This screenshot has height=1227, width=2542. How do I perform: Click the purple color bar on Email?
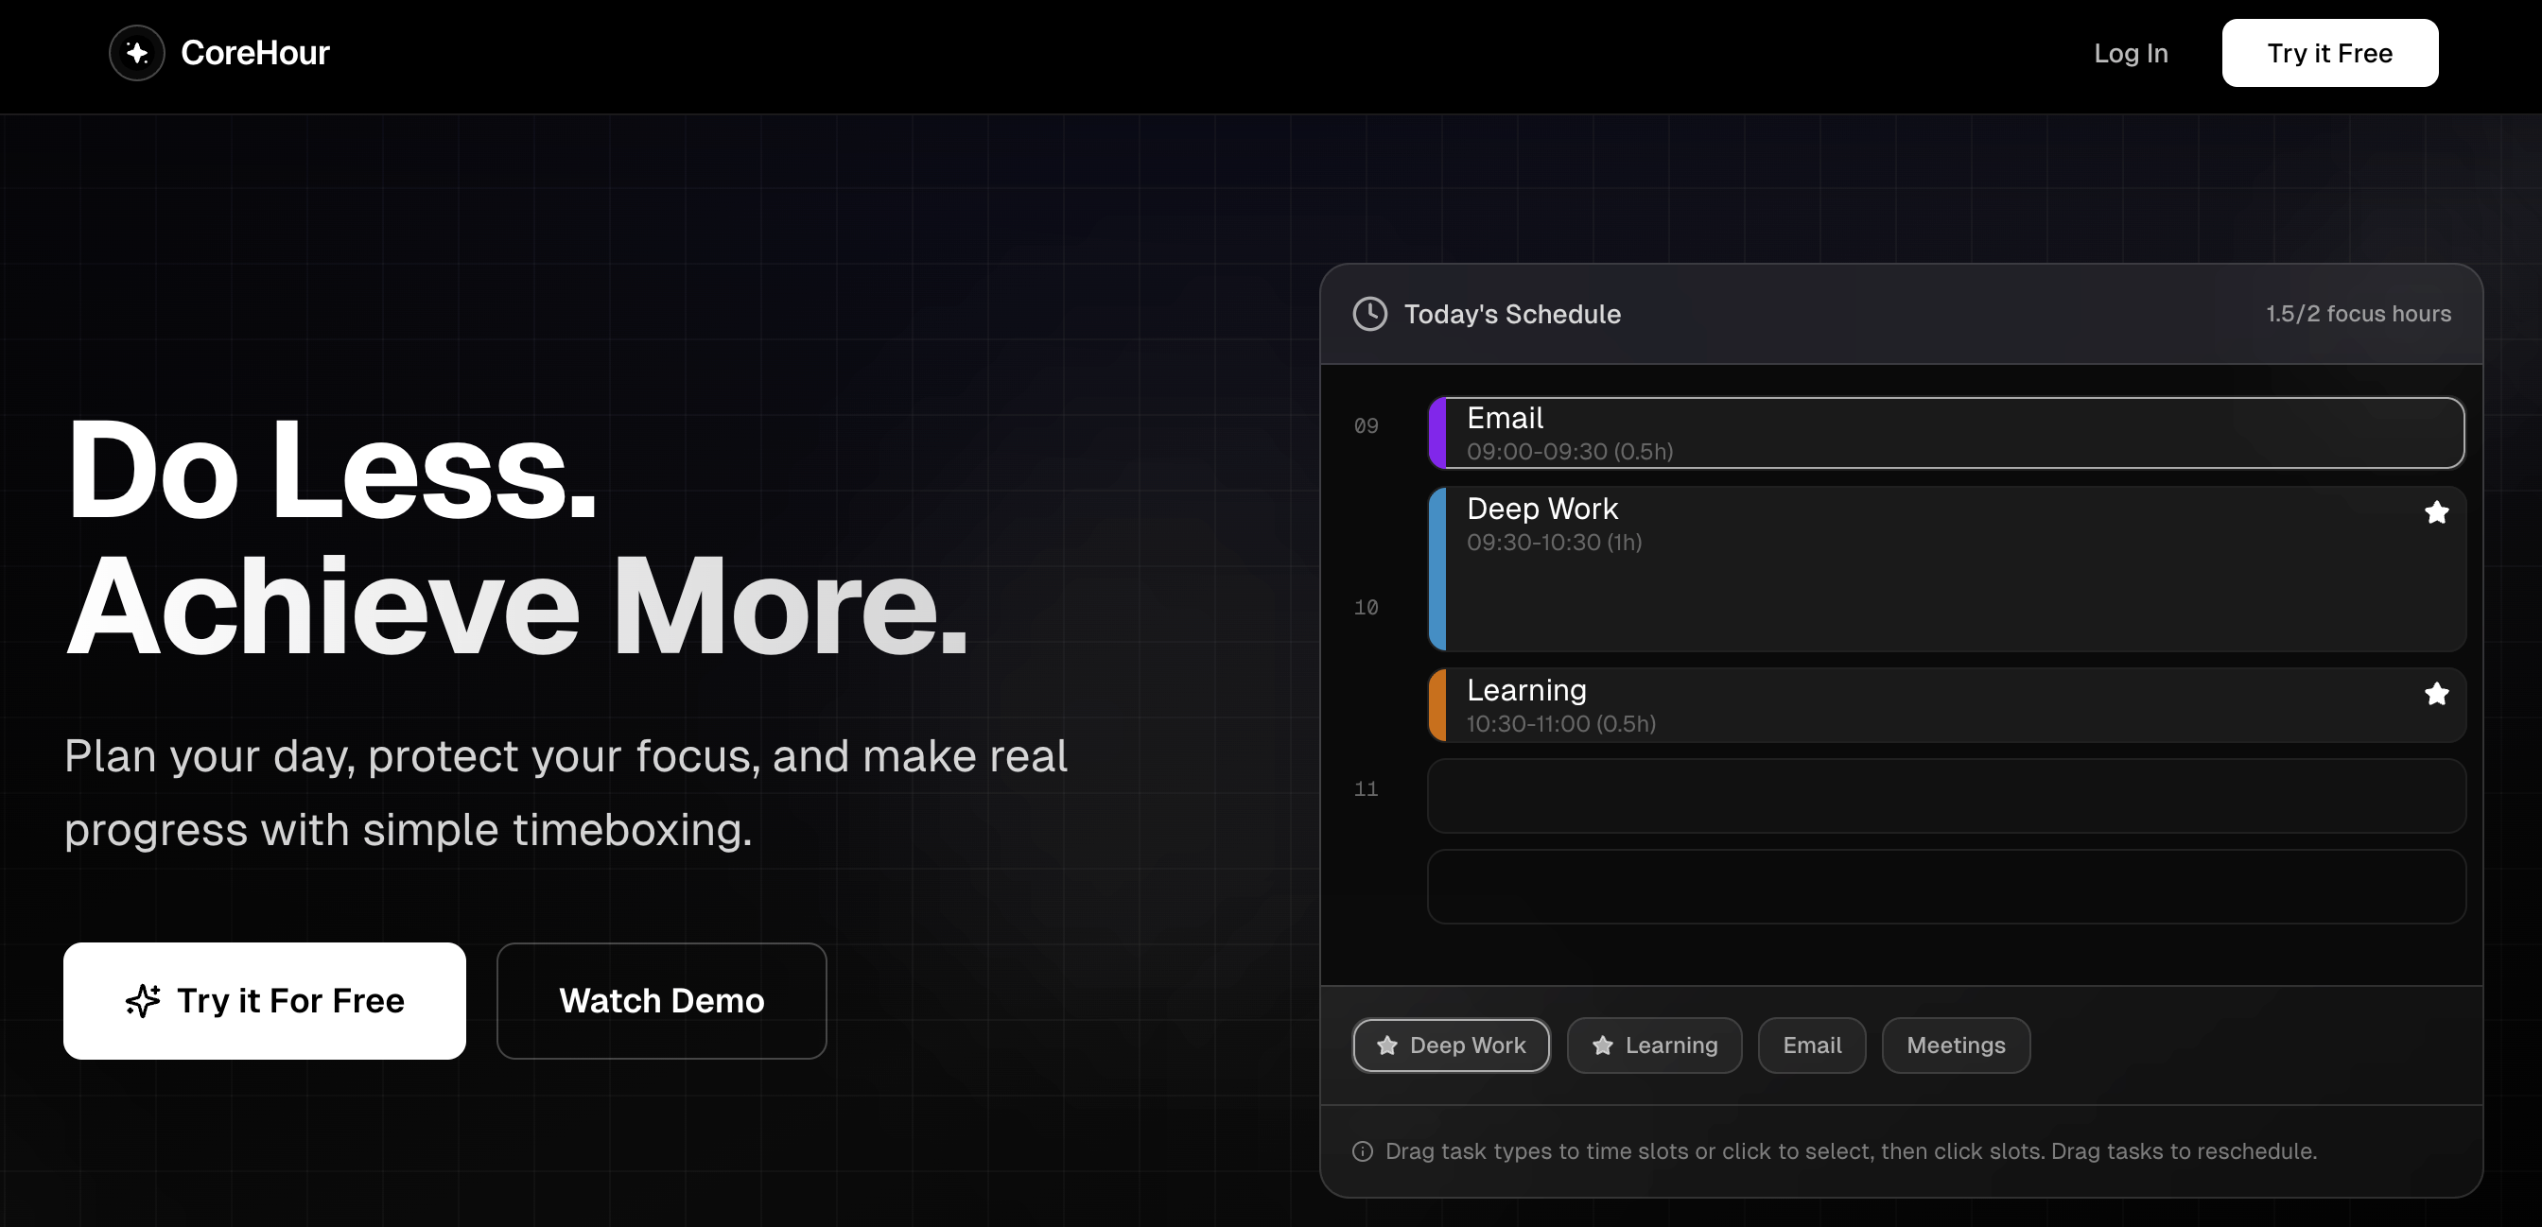(1437, 433)
